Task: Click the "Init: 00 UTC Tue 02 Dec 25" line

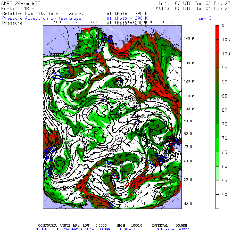Action: (194, 3)
